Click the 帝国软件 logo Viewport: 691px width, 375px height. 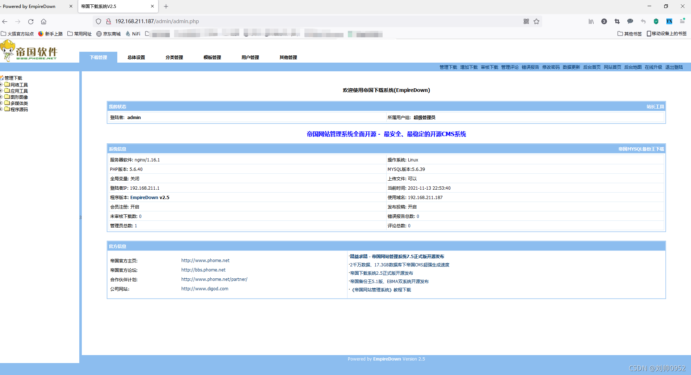pyautogui.click(x=29, y=51)
